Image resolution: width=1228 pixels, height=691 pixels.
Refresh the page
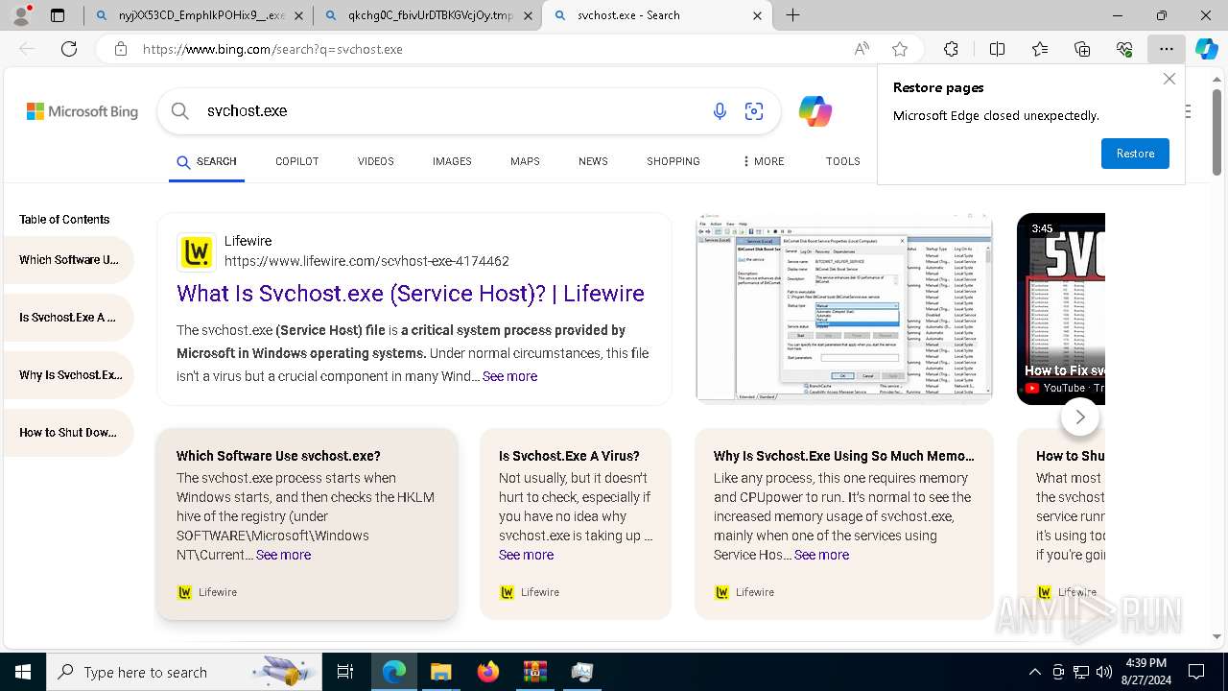[69, 49]
